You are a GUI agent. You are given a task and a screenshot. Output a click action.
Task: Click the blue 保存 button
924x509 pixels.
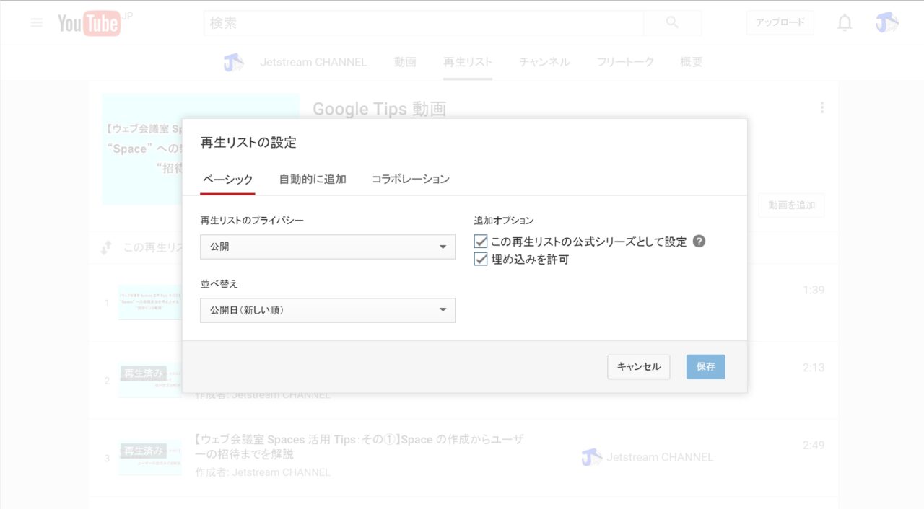(705, 367)
